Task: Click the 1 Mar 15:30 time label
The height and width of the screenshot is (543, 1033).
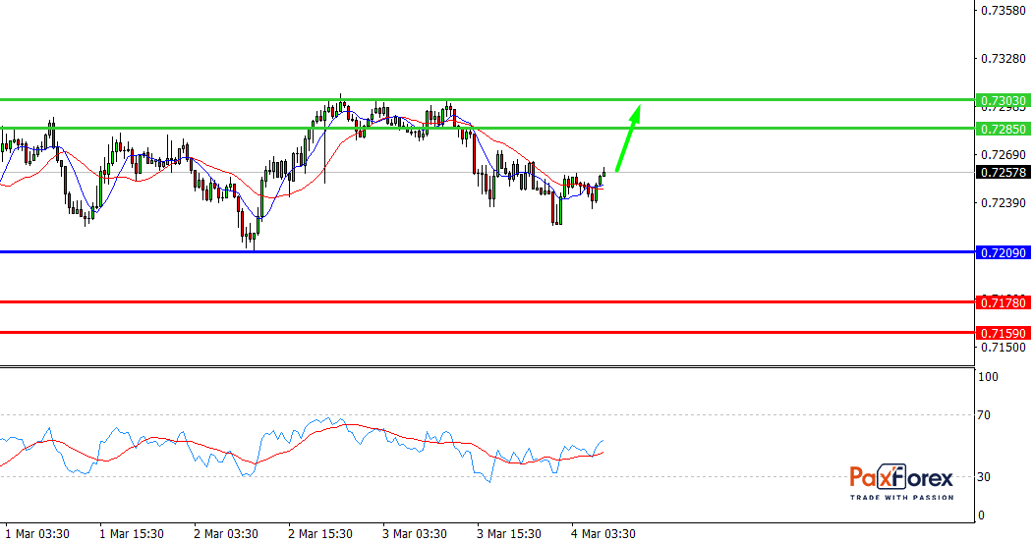Action: tap(132, 534)
